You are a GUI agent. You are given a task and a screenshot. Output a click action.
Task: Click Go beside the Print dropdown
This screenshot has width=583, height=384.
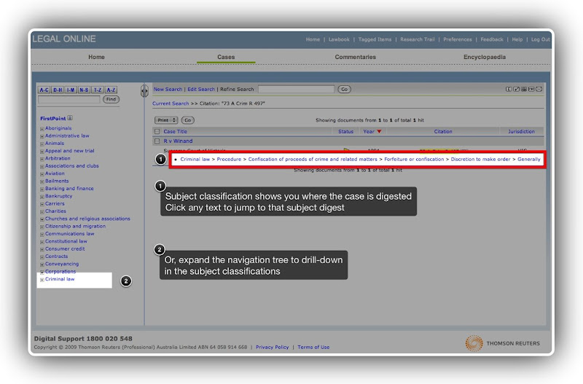[188, 120]
